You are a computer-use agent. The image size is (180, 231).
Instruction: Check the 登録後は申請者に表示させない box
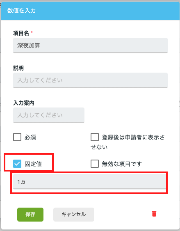(95, 137)
